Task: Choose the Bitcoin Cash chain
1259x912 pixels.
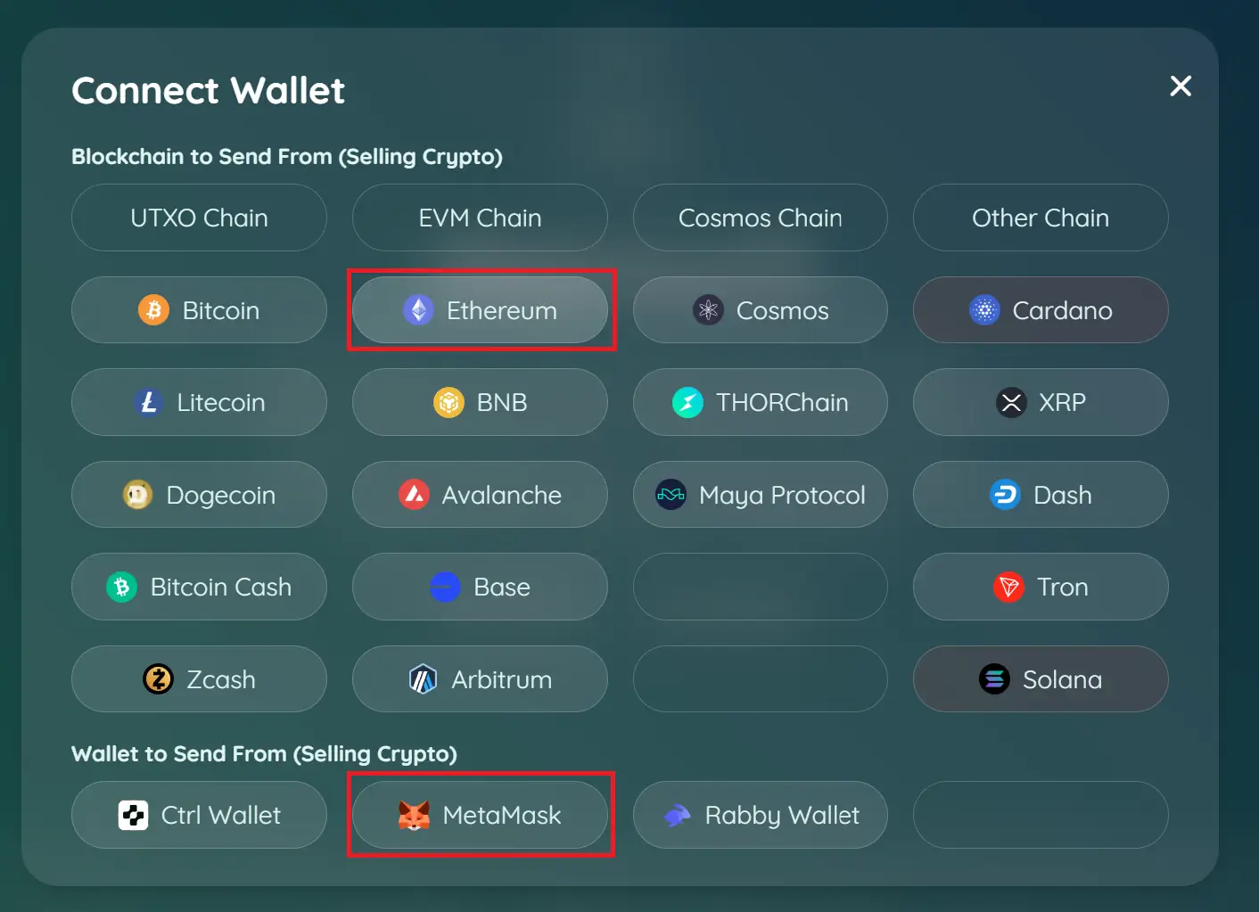Action: (199, 587)
